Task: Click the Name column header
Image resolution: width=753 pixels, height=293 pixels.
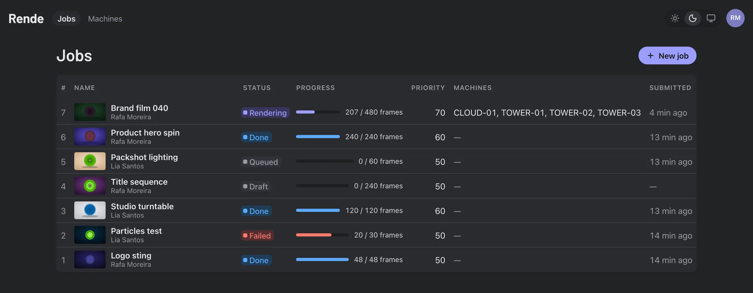Action: click(x=85, y=88)
